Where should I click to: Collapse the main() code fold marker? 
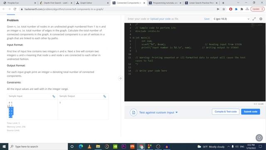133,37
